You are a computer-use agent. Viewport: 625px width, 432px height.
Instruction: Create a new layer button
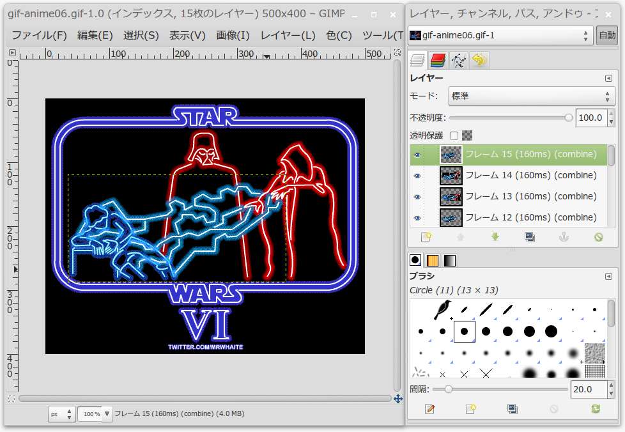[x=426, y=238]
